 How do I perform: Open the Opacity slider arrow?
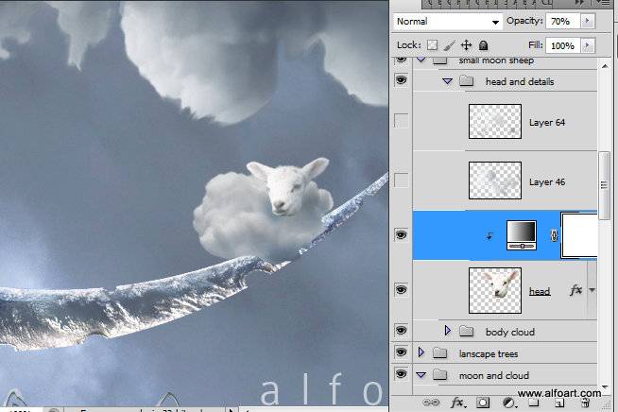pos(587,21)
